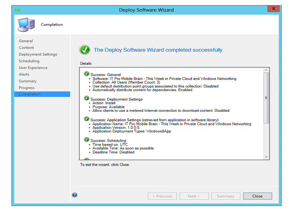296x210 pixels.
Task: Select the Alerts step in sidebar
Action: 24,75
